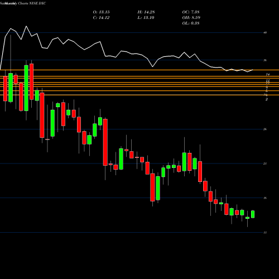Select the close value 'C: 14.12'
This screenshot has height=279, width=279.
101,18
